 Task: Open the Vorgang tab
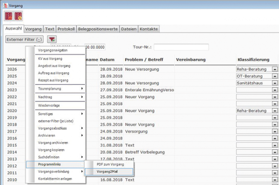click(x=33, y=29)
